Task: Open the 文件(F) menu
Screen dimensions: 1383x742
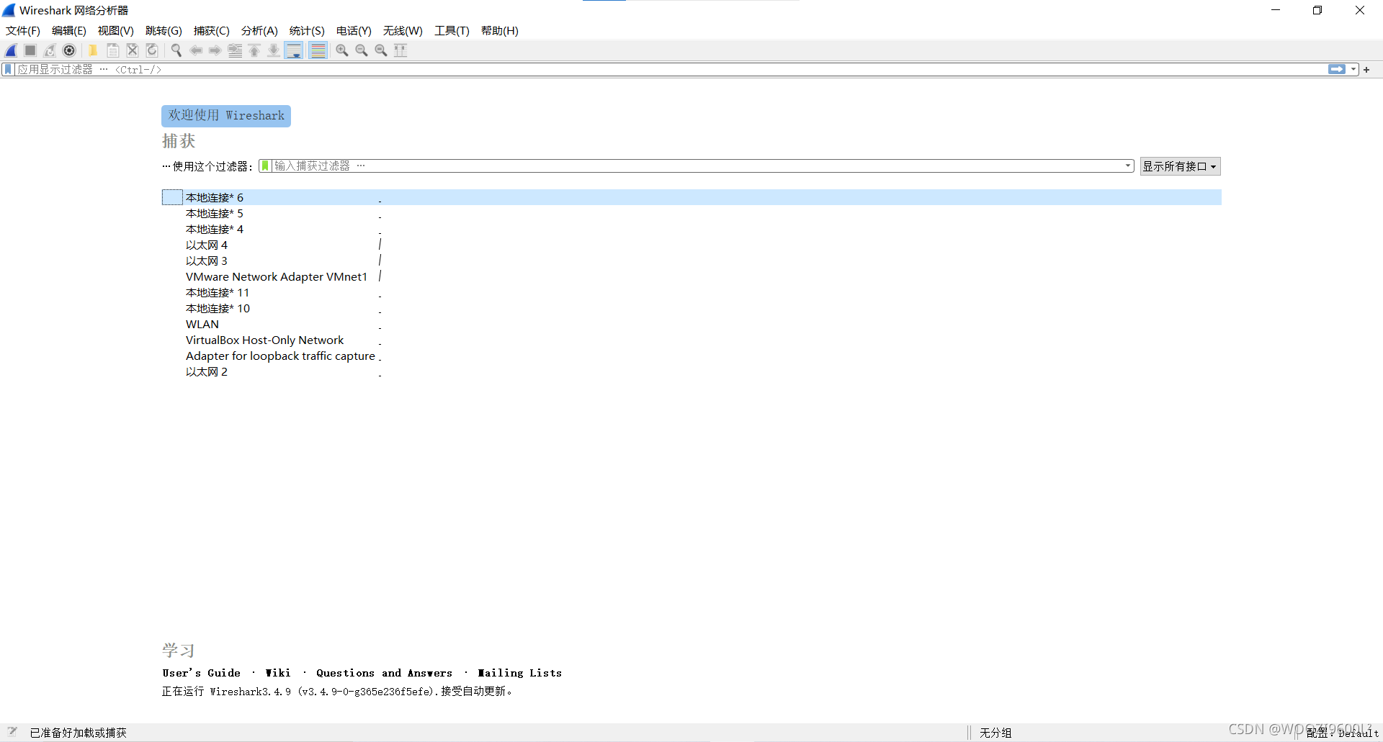Action: pos(23,31)
